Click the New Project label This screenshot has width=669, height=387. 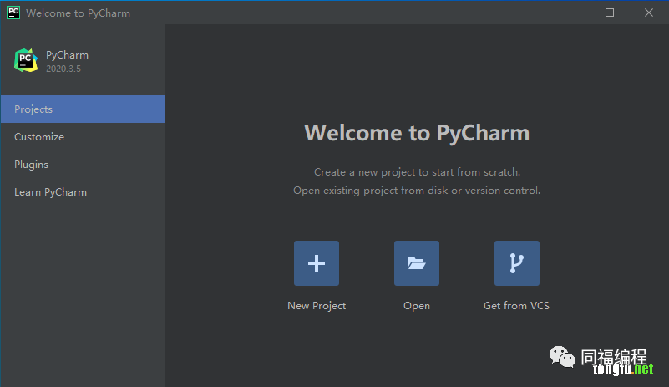point(317,306)
